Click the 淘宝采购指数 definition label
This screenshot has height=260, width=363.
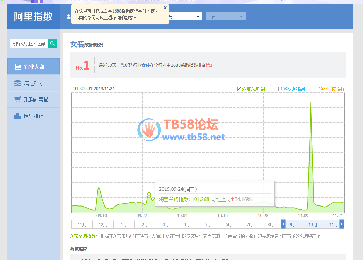pos(84,236)
